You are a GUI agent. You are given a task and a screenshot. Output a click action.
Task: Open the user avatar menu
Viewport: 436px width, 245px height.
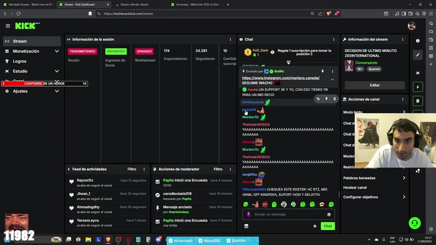411,26
